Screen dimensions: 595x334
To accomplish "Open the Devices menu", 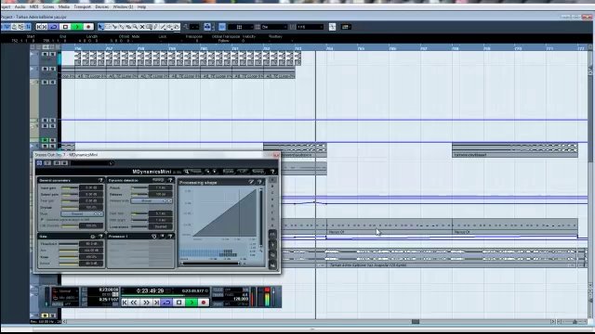I will tap(101, 6).
